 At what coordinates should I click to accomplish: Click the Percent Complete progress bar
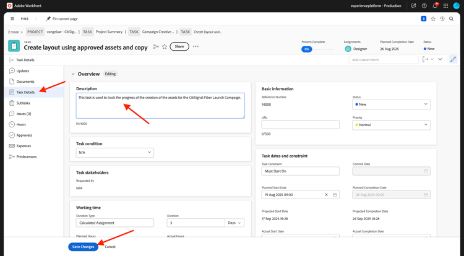[317, 49]
